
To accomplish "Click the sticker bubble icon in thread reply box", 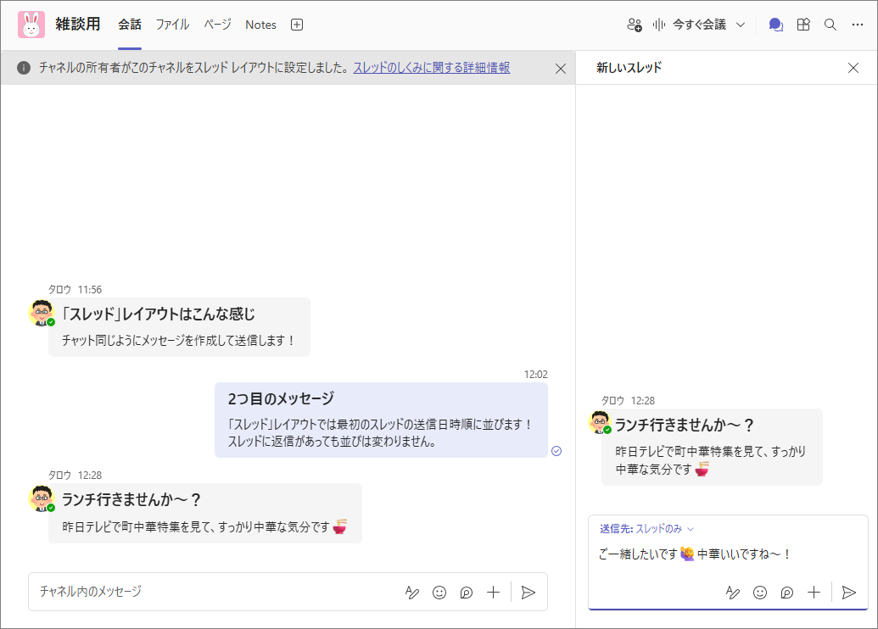I will [x=787, y=593].
